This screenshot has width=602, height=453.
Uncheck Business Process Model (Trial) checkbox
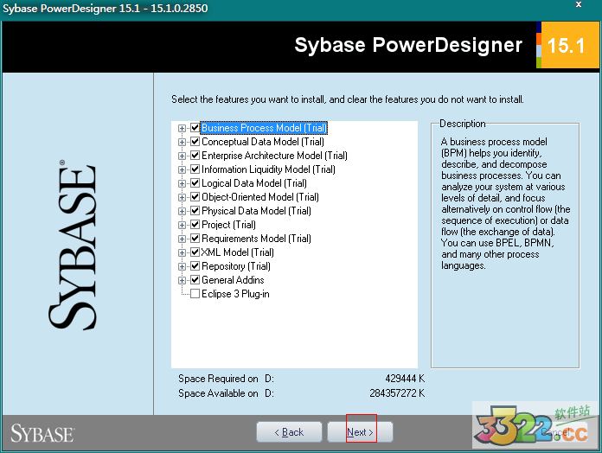click(195, 128)
